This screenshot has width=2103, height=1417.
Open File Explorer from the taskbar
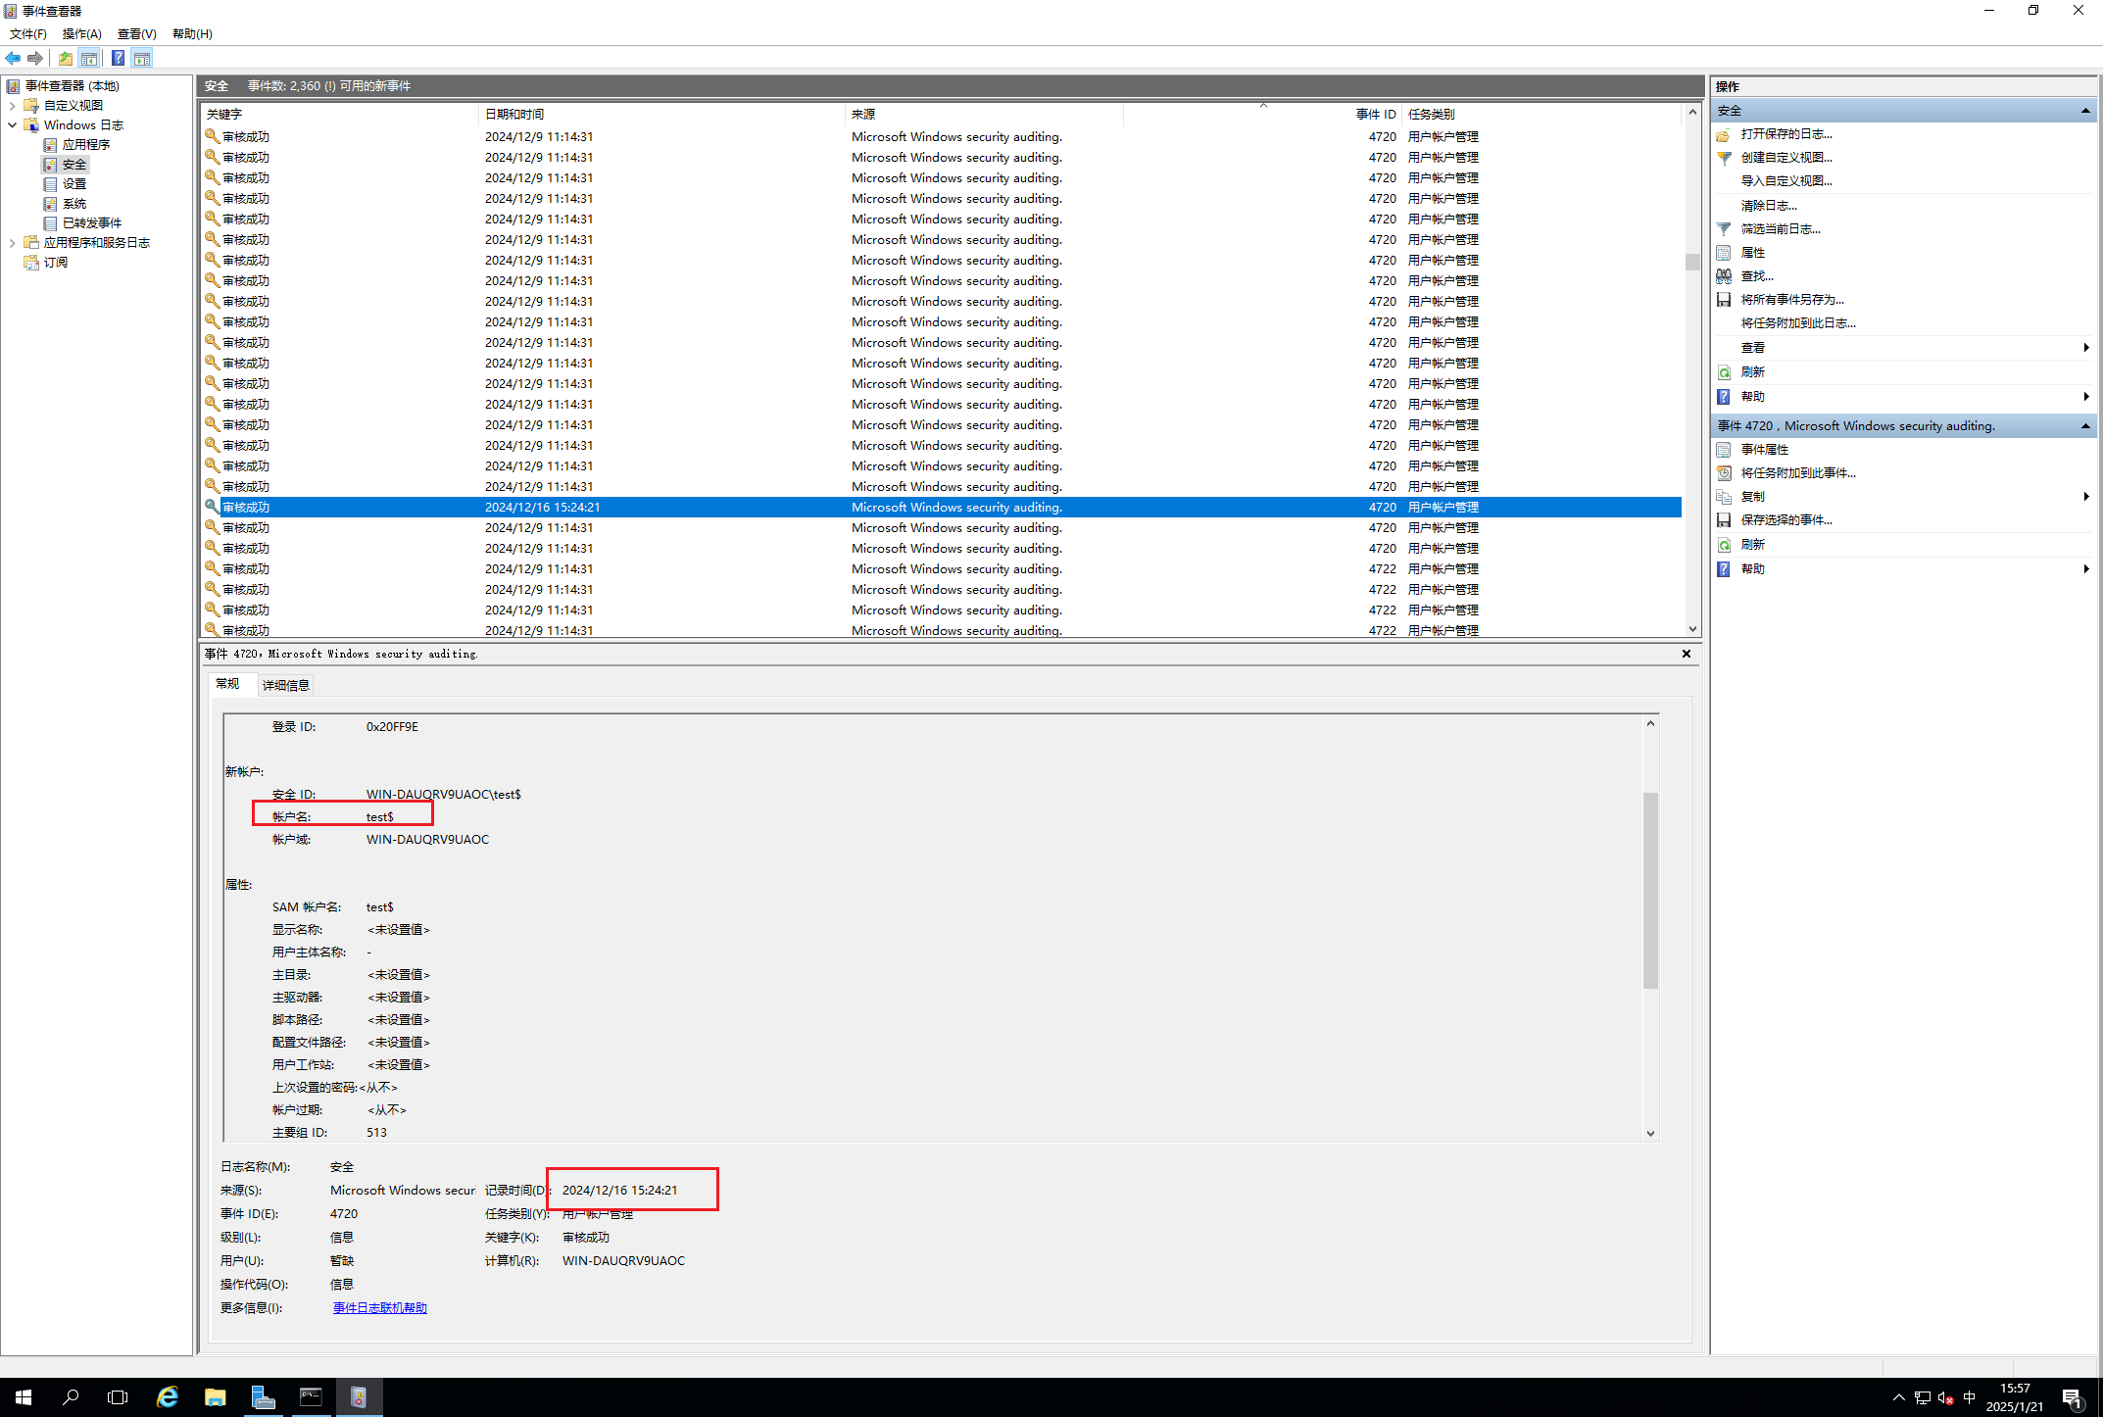point(216,1397)
